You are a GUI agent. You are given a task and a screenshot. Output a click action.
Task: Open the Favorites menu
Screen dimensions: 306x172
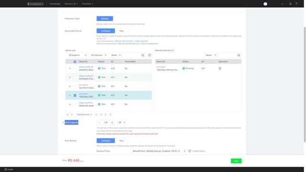point(87,4)
